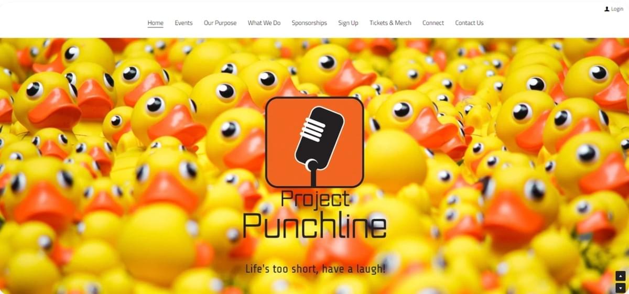Click the scroll-up arrow button
The image size is (629, 294).
pos(621,276)
